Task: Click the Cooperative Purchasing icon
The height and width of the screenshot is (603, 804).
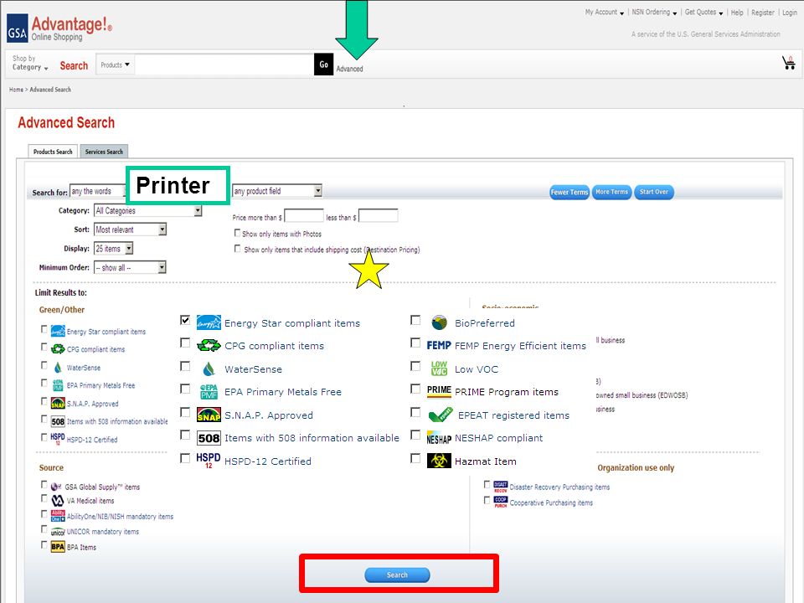Action: point(501,502)
